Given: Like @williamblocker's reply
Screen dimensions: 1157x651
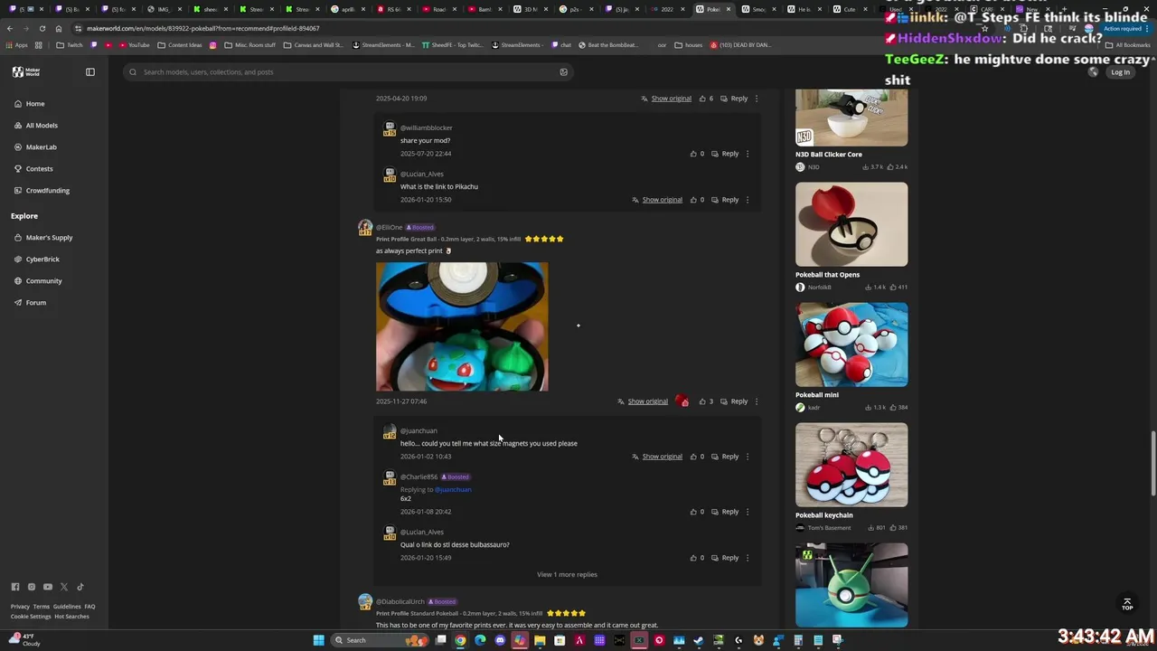Looking at the screenshot, I should pyautogui.click(x=693, y=154).
